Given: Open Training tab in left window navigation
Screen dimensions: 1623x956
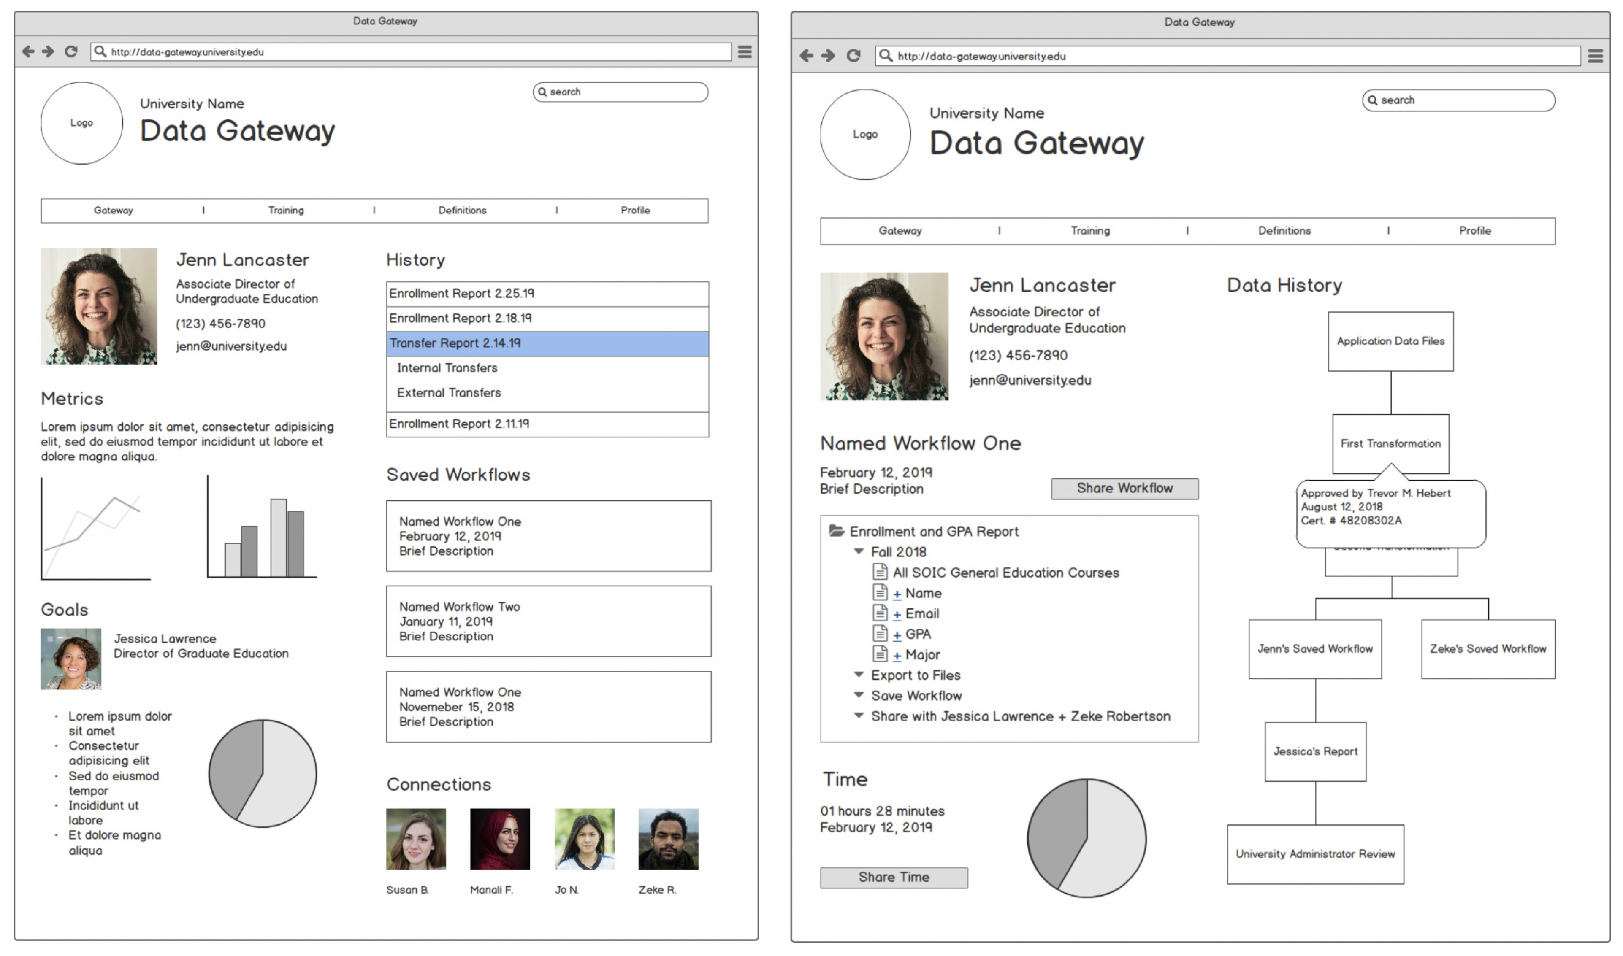Looking at the screenshot, I should coord(285,211).
